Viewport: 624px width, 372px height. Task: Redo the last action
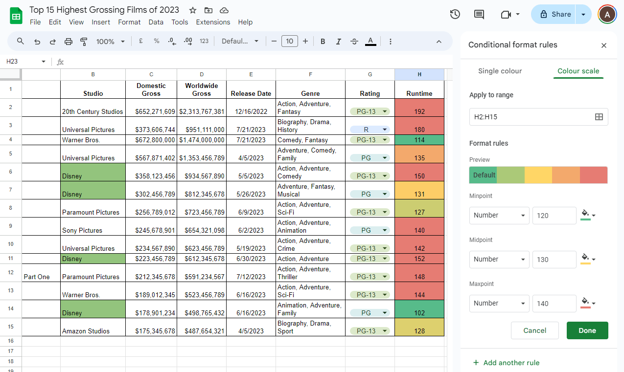52,42
